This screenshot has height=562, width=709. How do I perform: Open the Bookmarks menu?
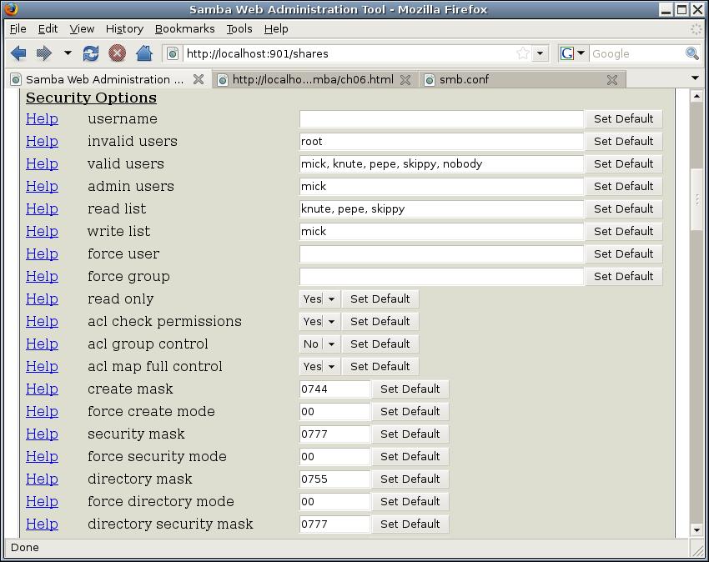tap(184, 28)
